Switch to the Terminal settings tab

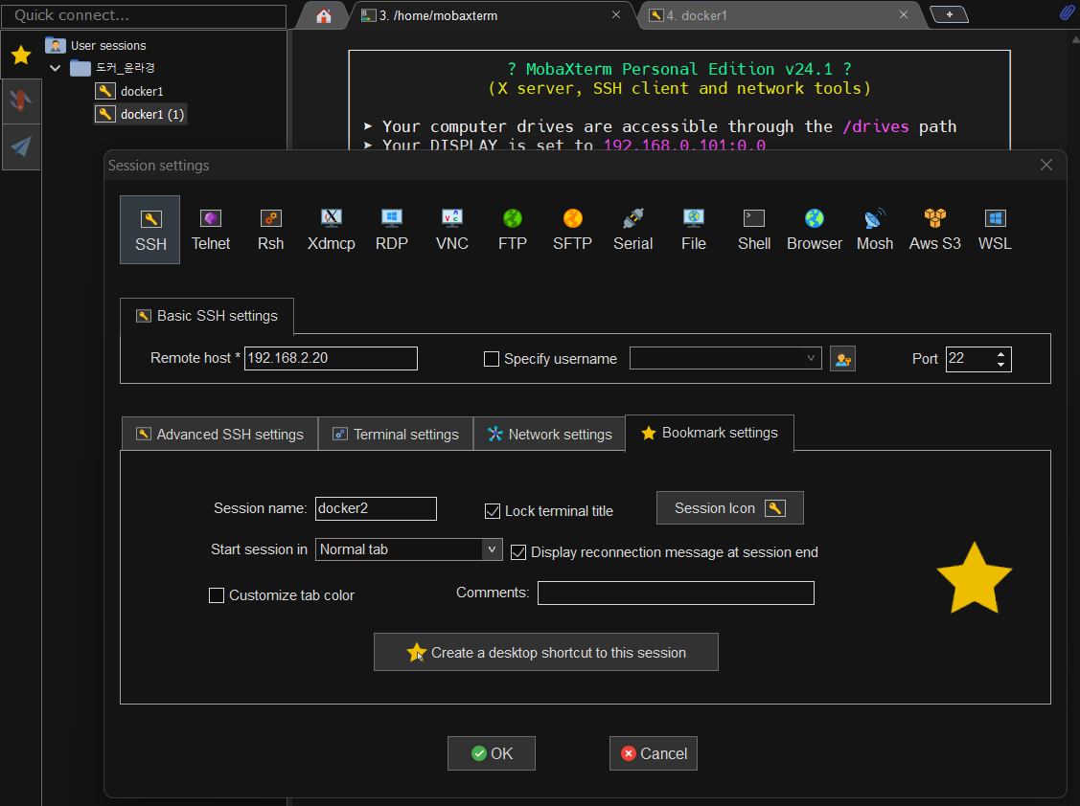[x=396, y=435]
